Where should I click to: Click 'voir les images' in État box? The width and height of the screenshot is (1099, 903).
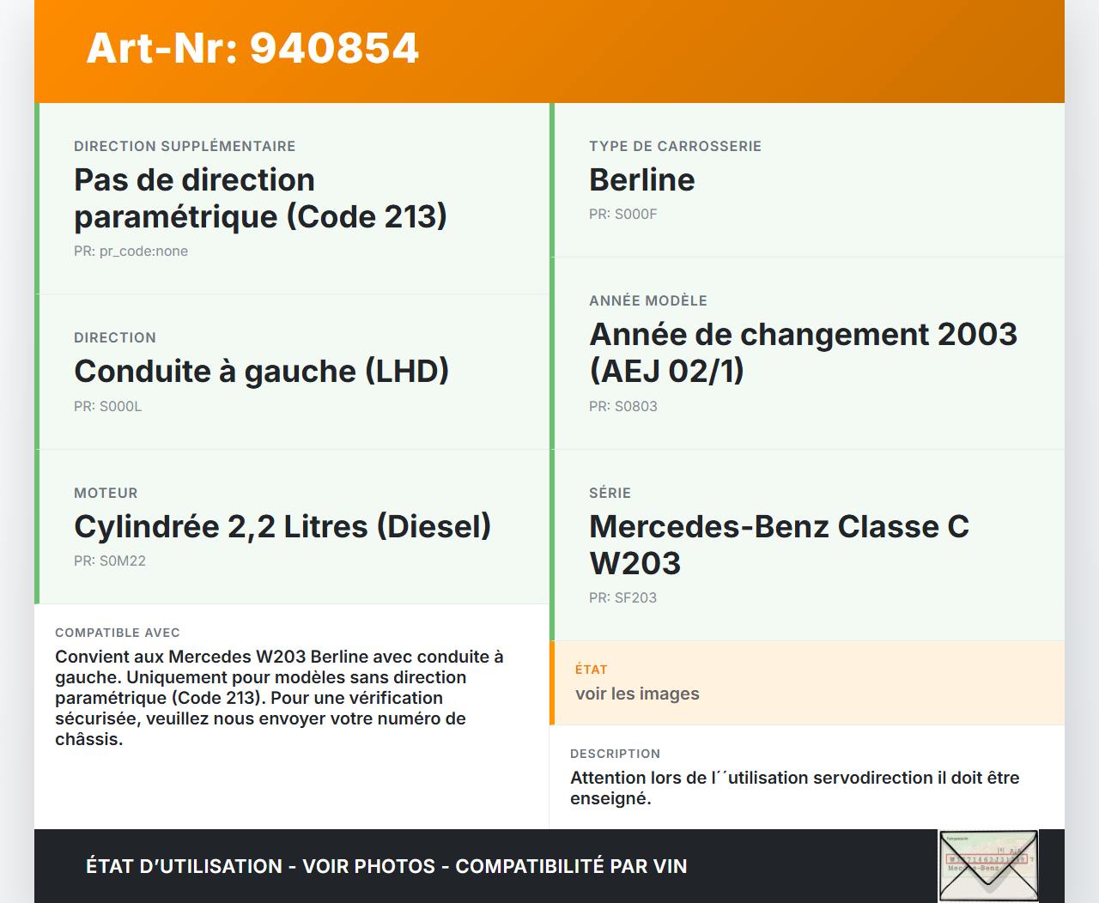[x=637, y=694]
